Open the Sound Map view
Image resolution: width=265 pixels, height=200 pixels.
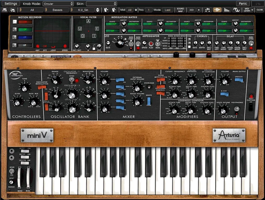[180, 10]
